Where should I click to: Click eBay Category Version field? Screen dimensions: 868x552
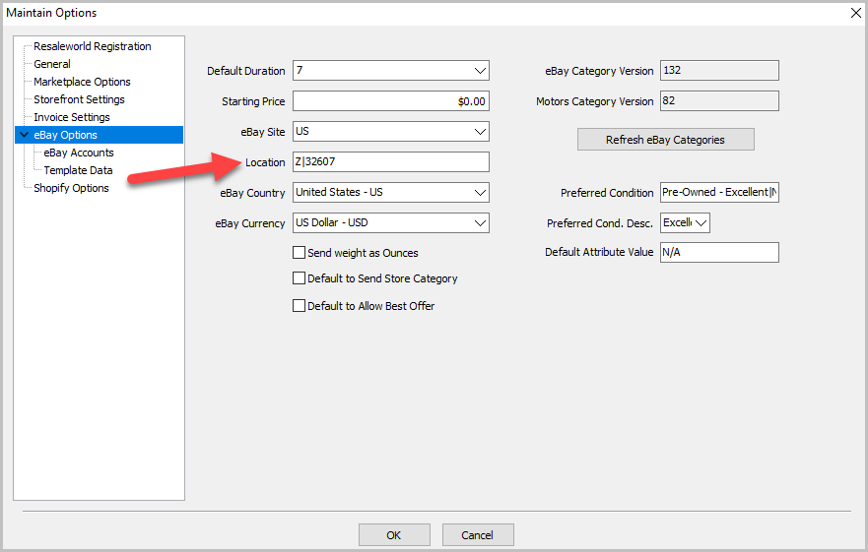point(719,70)
